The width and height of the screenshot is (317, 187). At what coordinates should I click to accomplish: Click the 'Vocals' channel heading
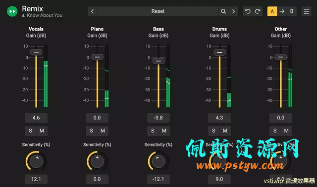36,29
